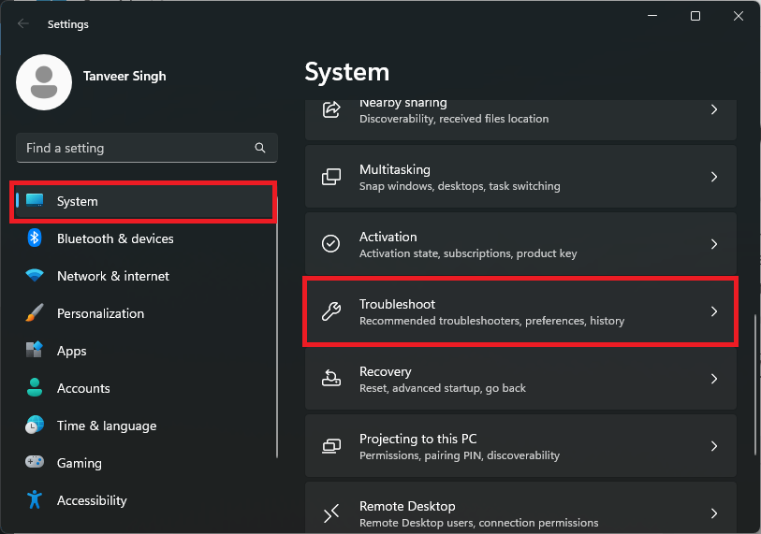Click "Remote Desktop users, connection permissions" text
The width and height of the screenshot is (761, 534).
coord(478,523)
